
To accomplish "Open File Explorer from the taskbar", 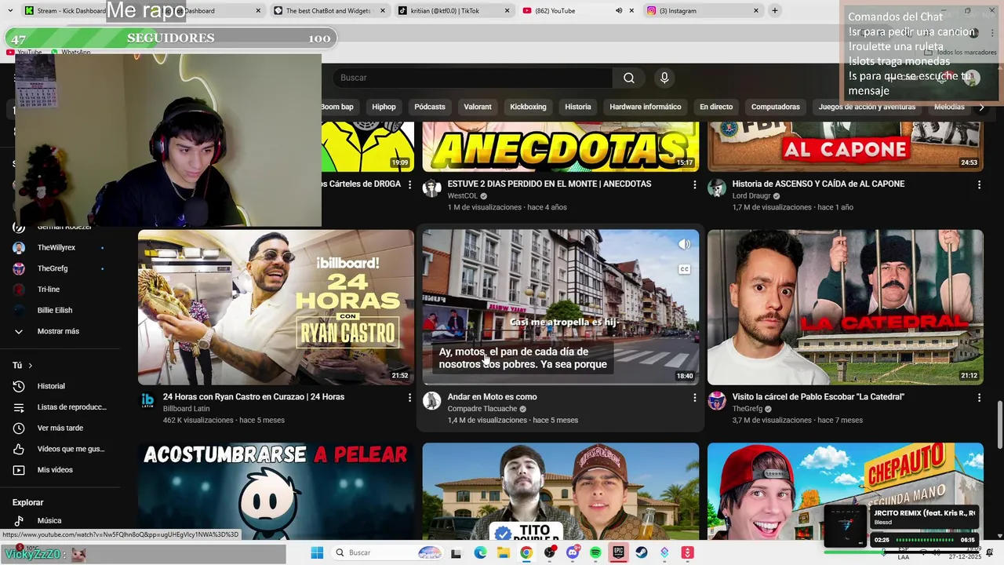I will [503, 552].
